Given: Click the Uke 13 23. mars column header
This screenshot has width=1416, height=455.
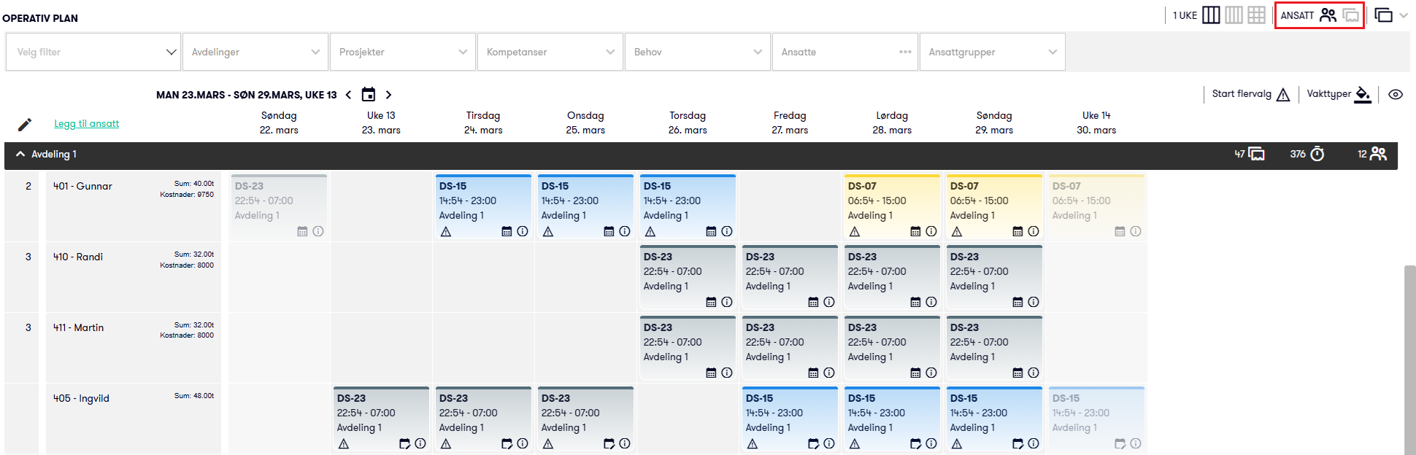Looking at the screenshot, I should click(x=381, y=122).
